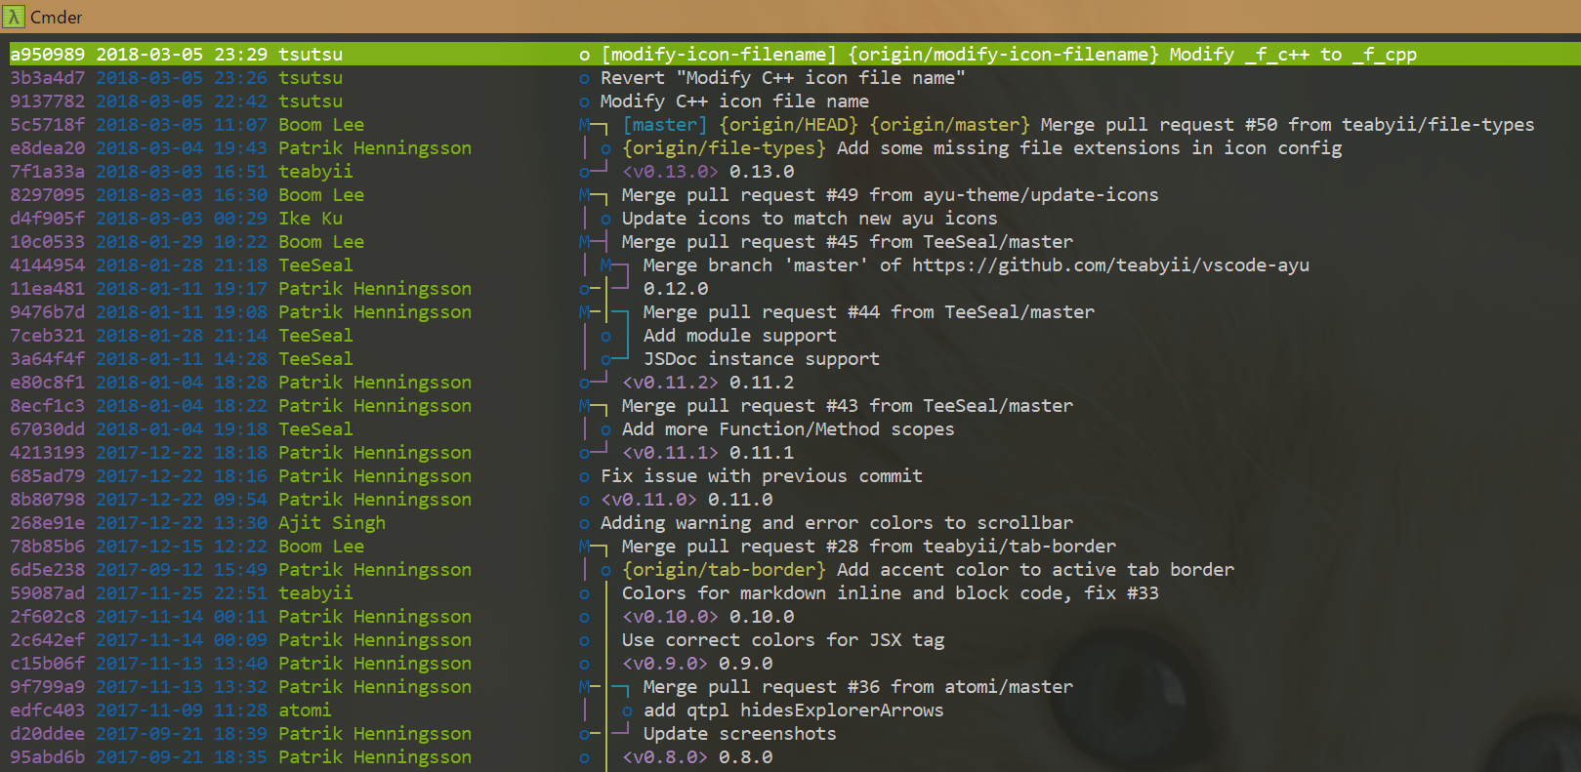The height and width of the screenshot is (772, 1581).
Task: Click the {origin/HEAD} ref label
Action: [x=789, y=125]
